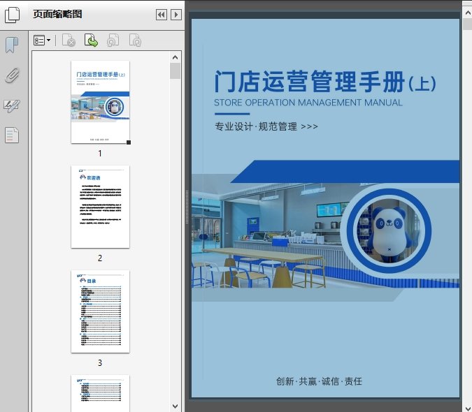Rotate pages clockwise in thumbnail toolbar

point(135,41)
